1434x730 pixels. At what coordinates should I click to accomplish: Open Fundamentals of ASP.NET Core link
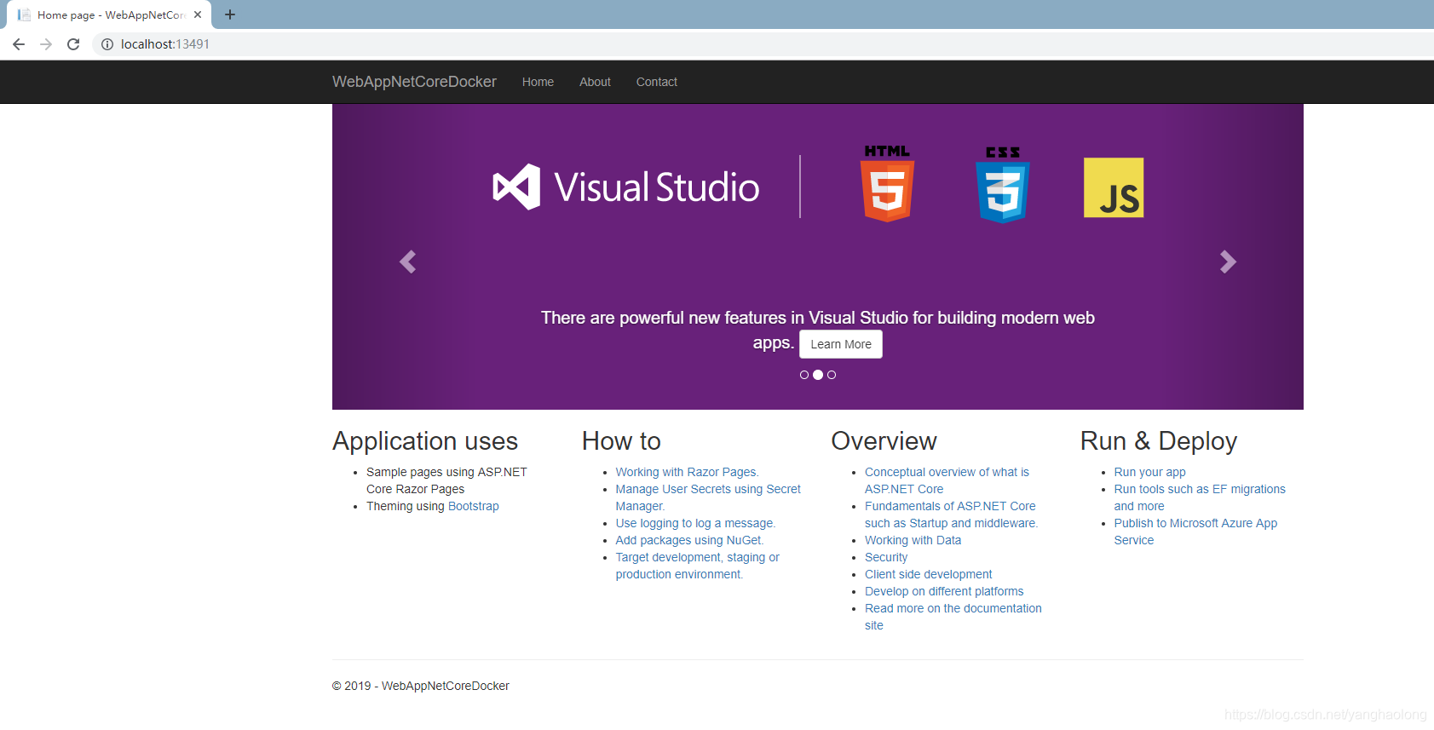951,514
